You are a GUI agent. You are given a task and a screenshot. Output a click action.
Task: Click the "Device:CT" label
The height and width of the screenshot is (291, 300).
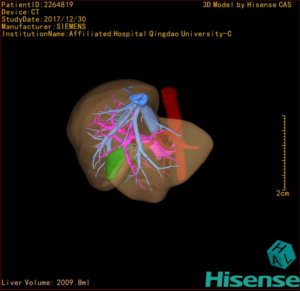[x=20, y=12]
